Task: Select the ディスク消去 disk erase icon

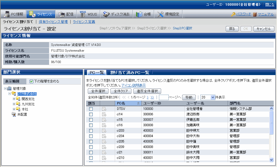Action: [106, 14]
